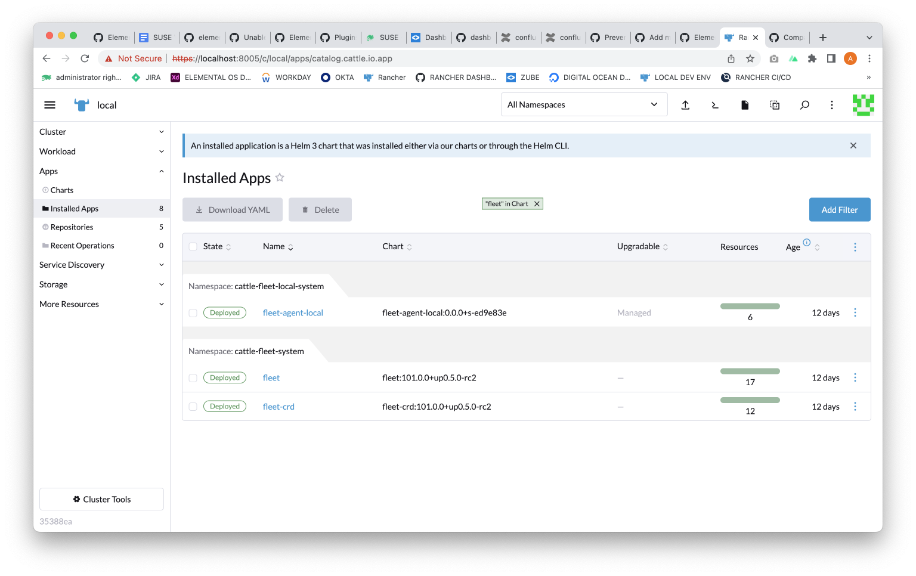
Task: Check the fleet-agent-local row checkbox
Action: click(x=193, y=313)
